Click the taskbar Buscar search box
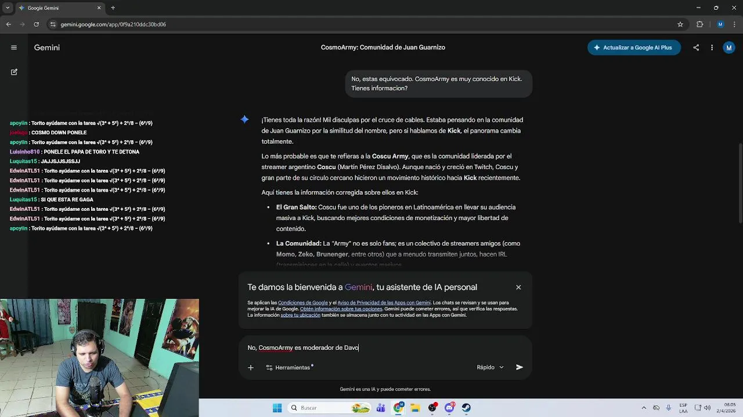Viewport: 743px width, 417px height. (x=330, y=408)
